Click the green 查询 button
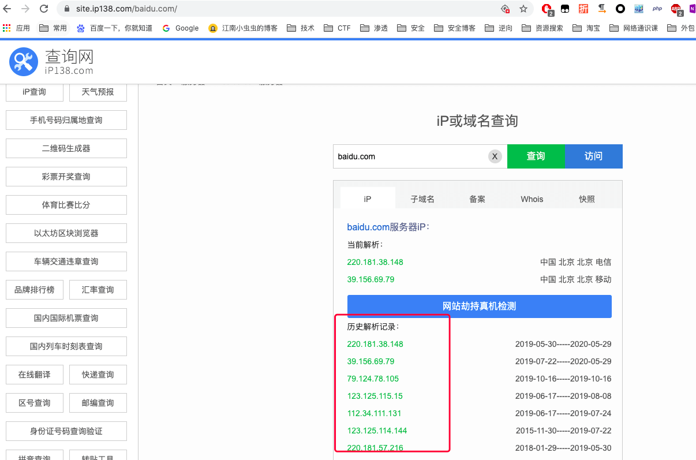 tap(536, 156)
